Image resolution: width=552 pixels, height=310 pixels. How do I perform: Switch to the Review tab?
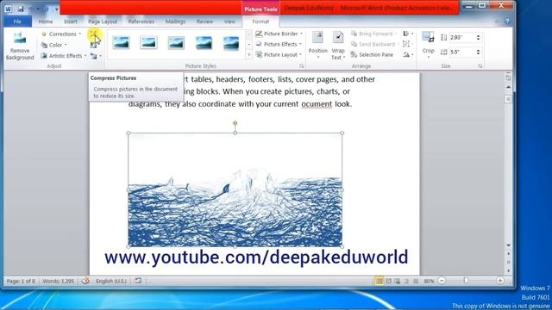tap(204, 22)
